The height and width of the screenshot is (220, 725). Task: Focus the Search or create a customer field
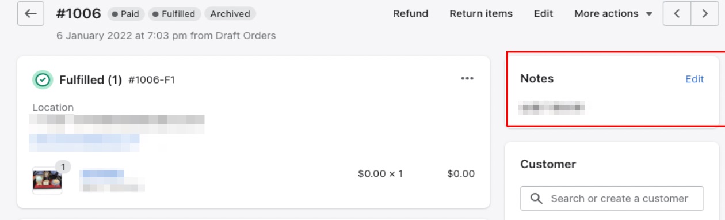tap(612, 198)
